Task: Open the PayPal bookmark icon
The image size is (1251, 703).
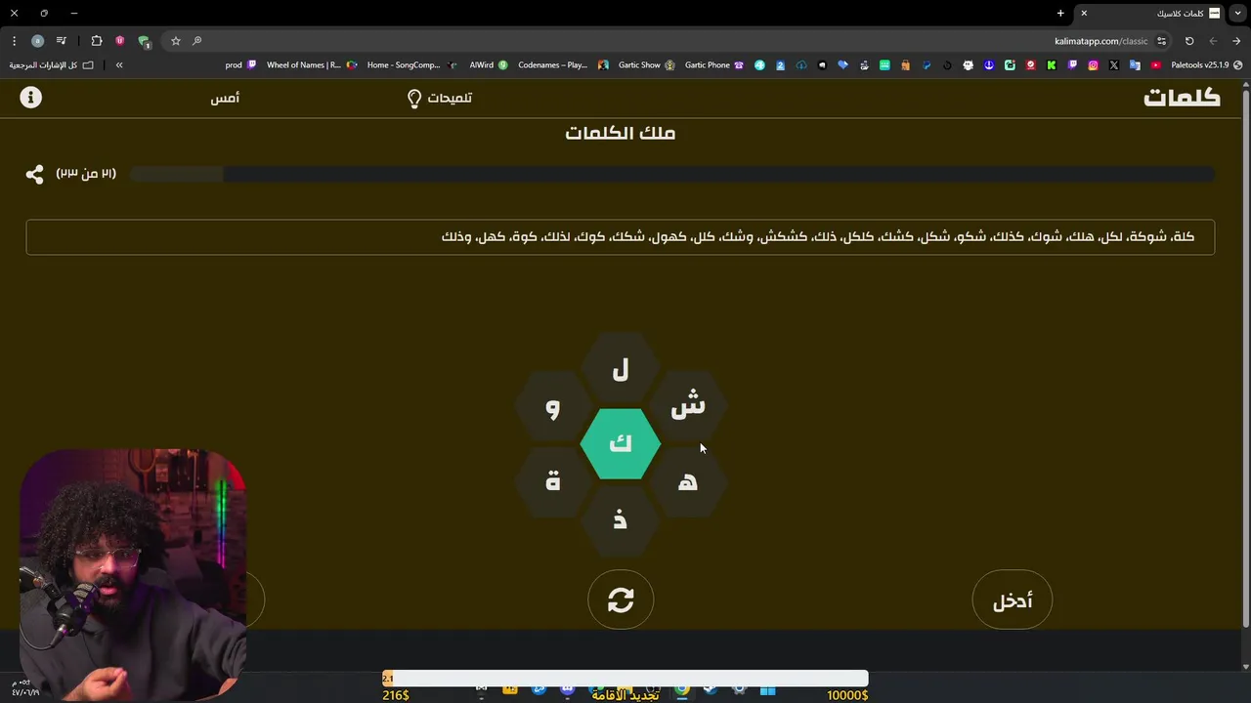Action: point(927,65)
